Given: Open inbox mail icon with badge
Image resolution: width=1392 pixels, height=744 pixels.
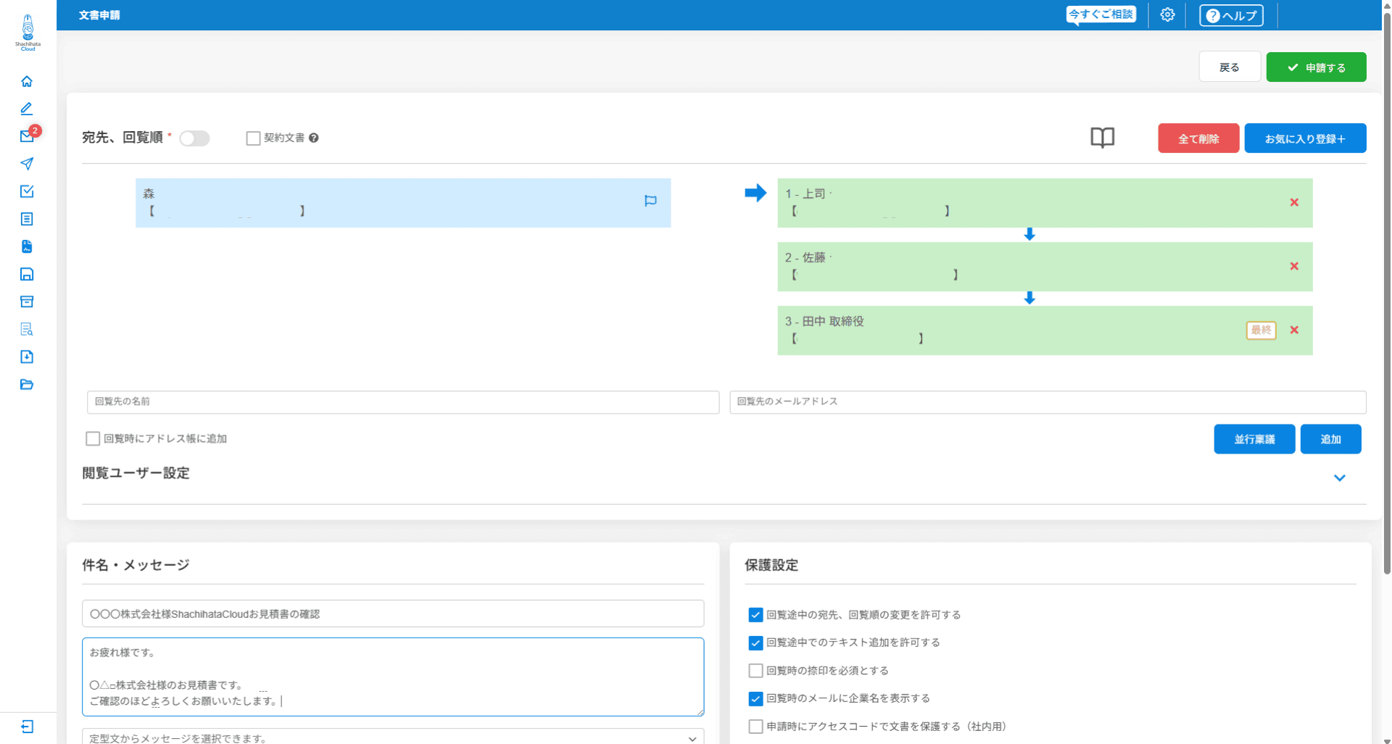Looking at the screenshot, I should pos(28,135).
